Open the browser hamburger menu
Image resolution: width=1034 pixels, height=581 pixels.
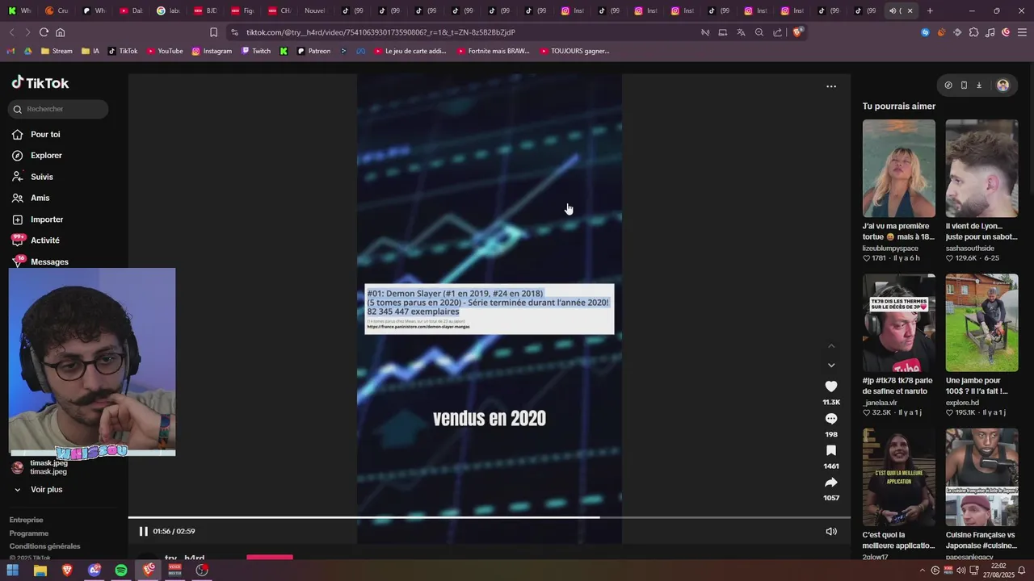(1022, 32)
